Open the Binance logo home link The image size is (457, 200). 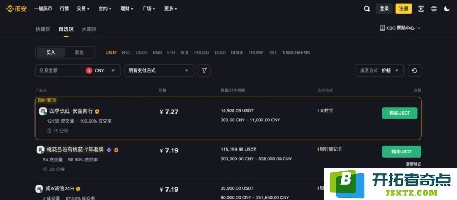click(x=16, y=8)
